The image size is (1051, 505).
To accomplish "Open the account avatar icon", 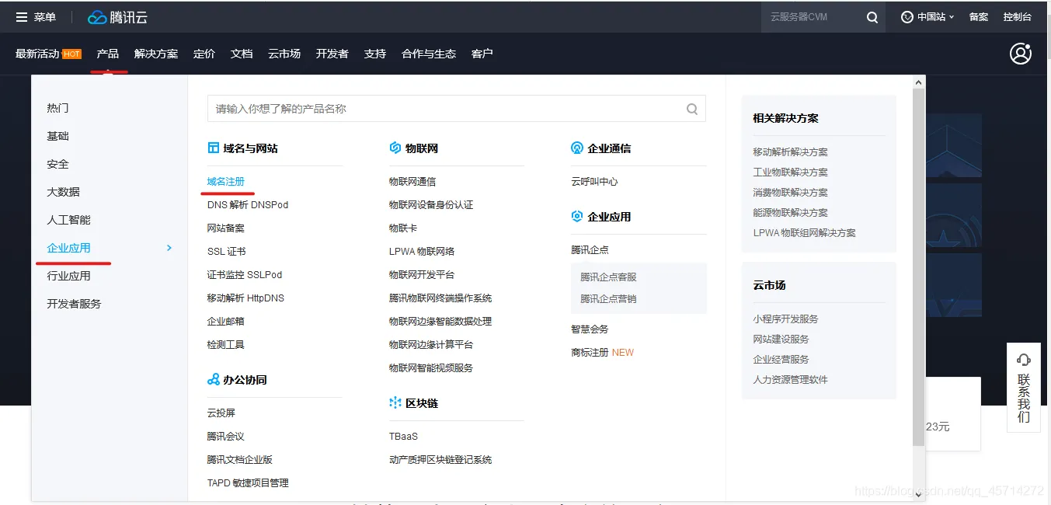I will point(1021,53).
